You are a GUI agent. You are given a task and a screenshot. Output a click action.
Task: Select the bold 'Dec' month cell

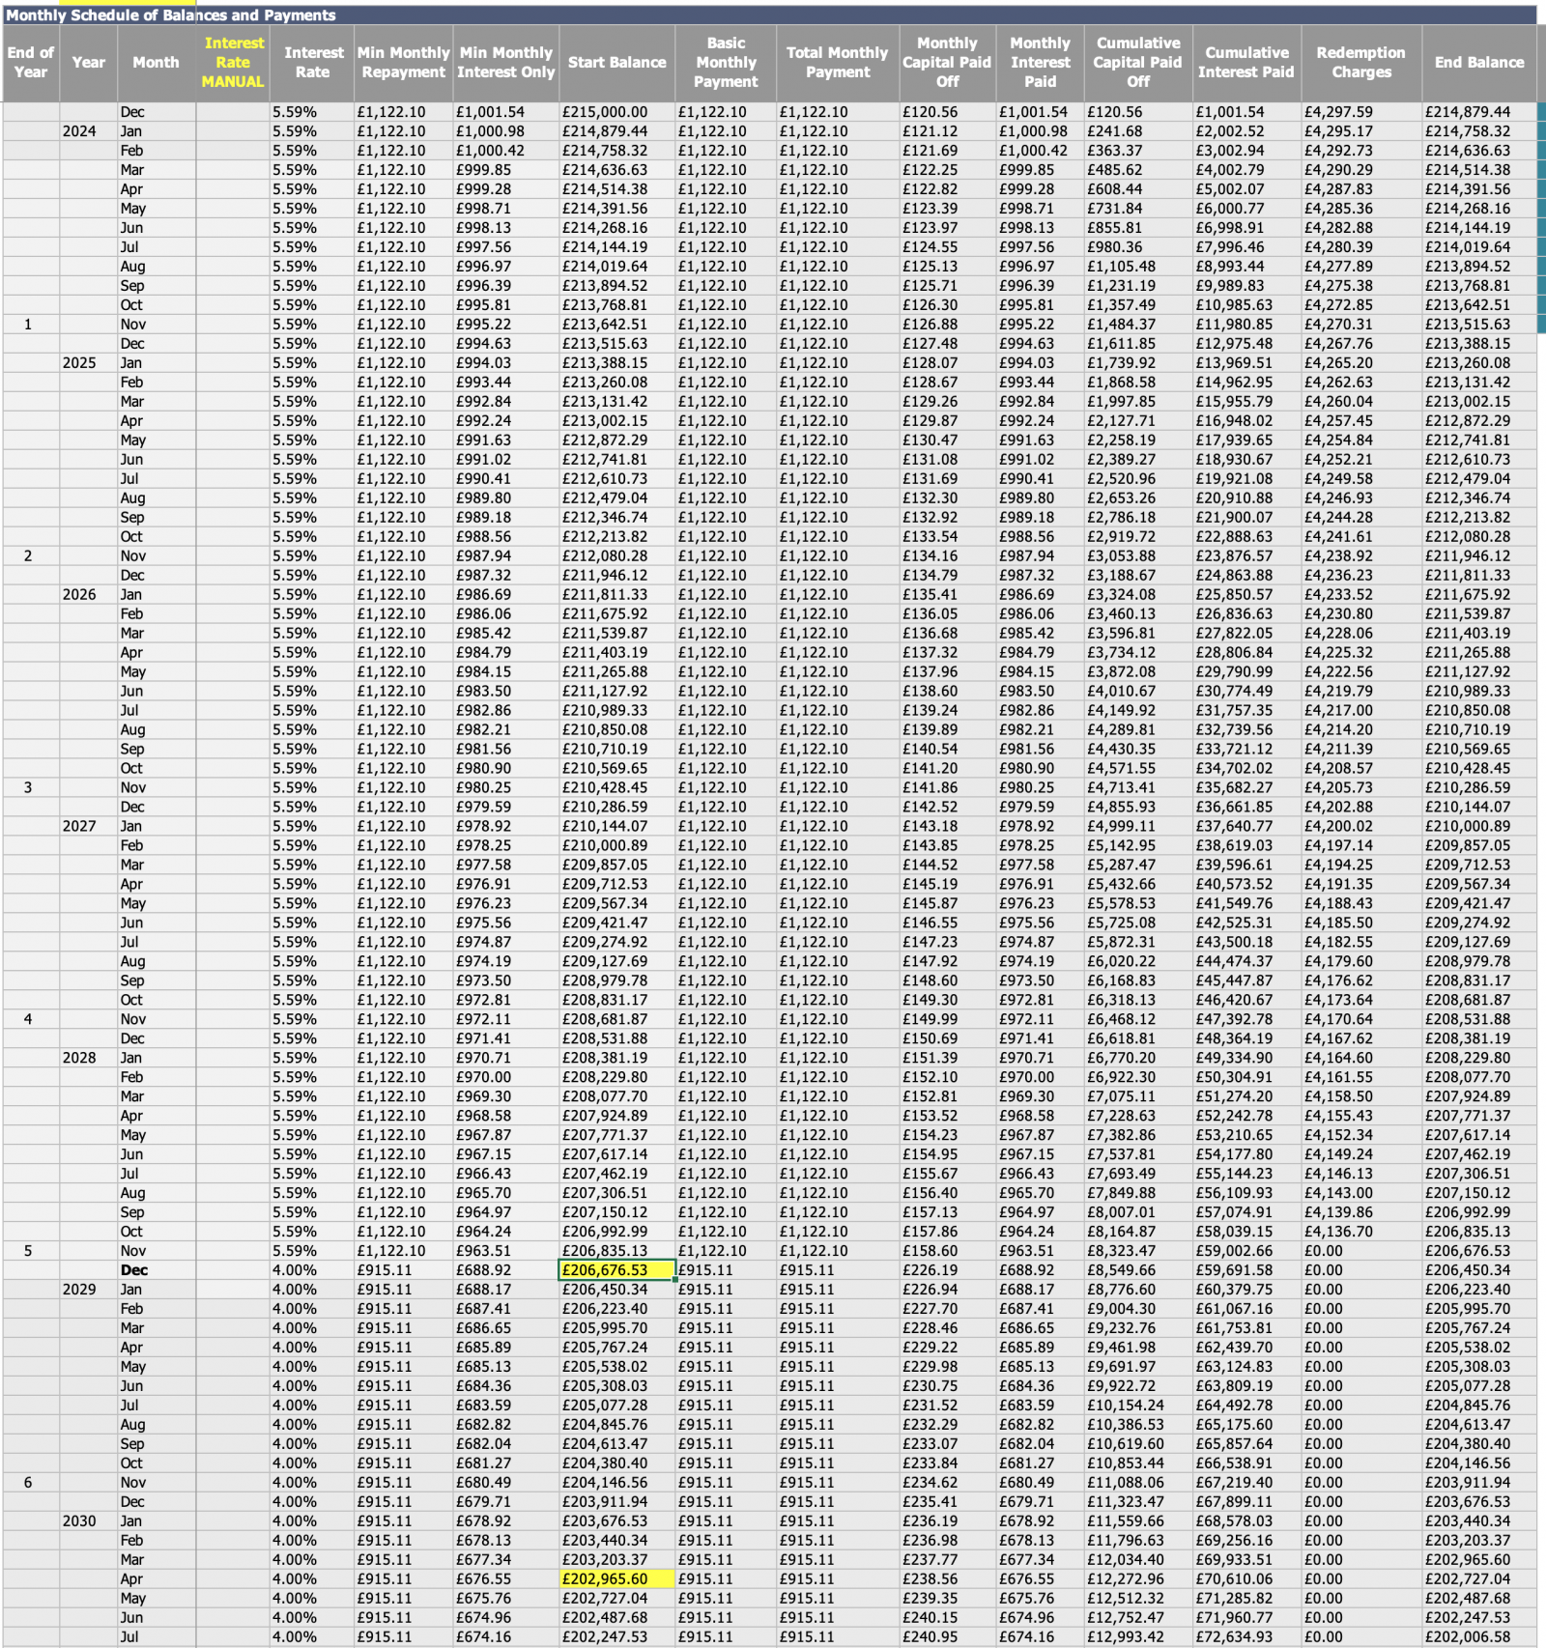pyautogui.click(x=156, y=1270)
